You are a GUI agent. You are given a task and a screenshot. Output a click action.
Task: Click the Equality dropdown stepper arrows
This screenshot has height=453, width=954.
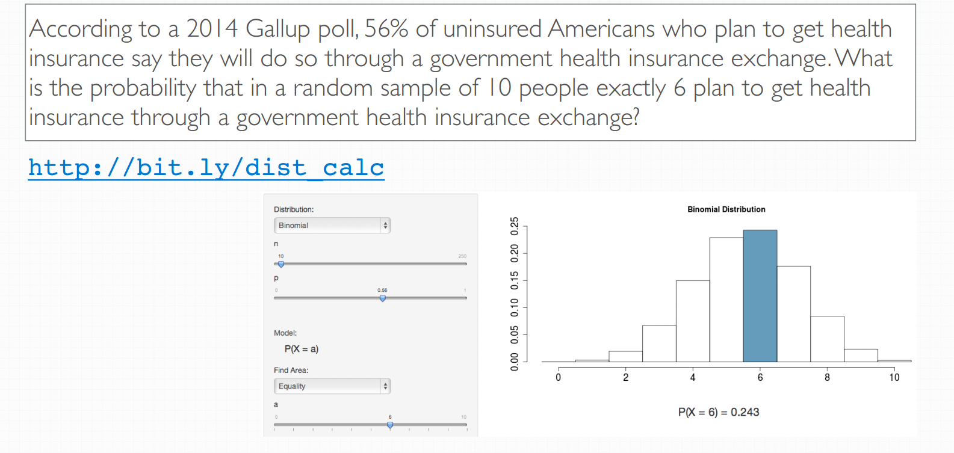[385, 386]
